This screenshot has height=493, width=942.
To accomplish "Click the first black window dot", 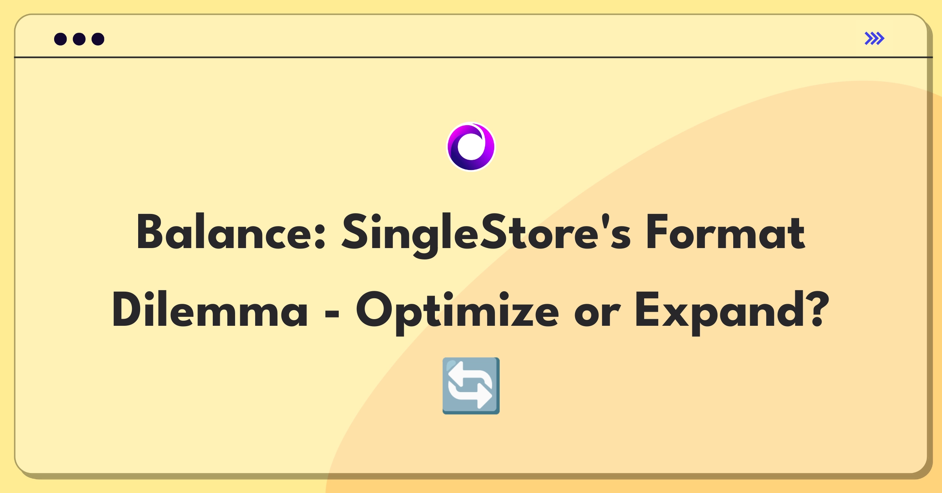I will pos(60,39).
